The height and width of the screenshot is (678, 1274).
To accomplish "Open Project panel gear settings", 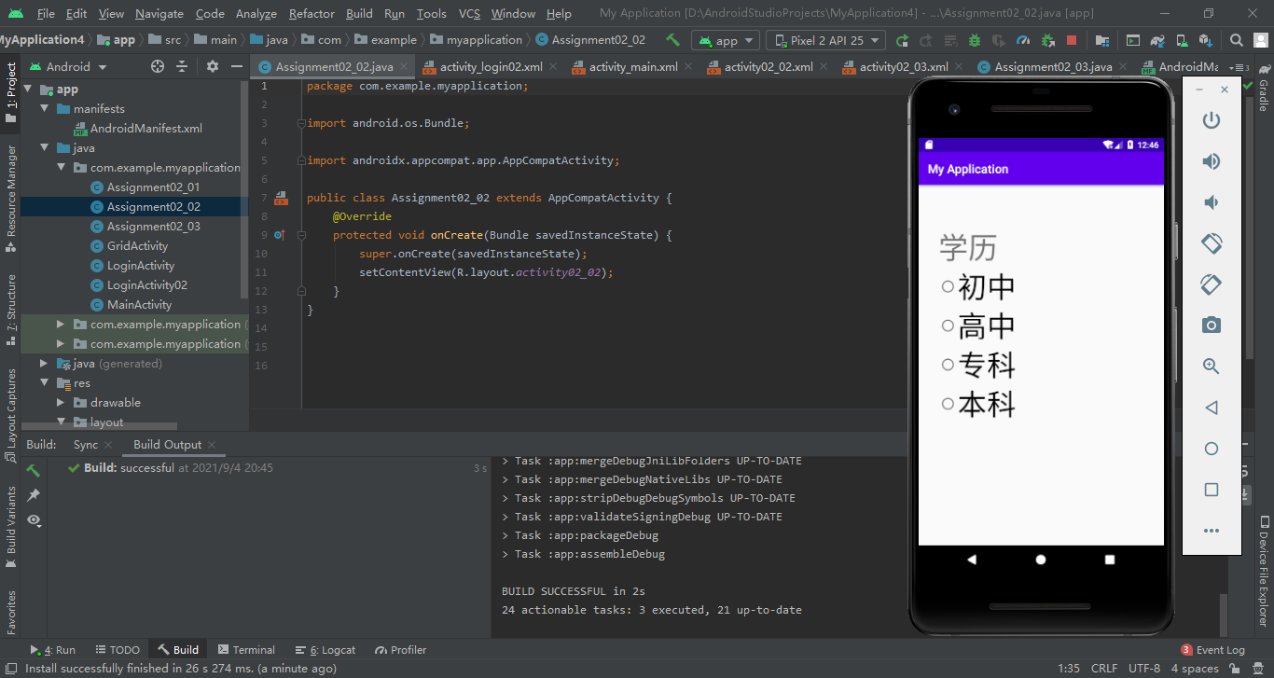I will coord(212,66).
